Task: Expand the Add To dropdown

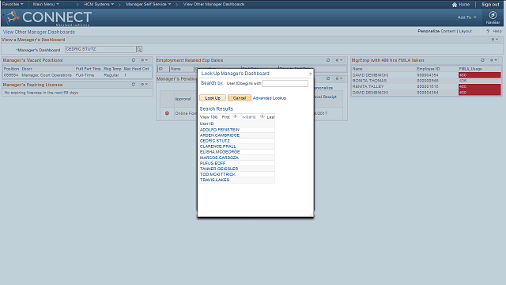Action: click(466, 17)
